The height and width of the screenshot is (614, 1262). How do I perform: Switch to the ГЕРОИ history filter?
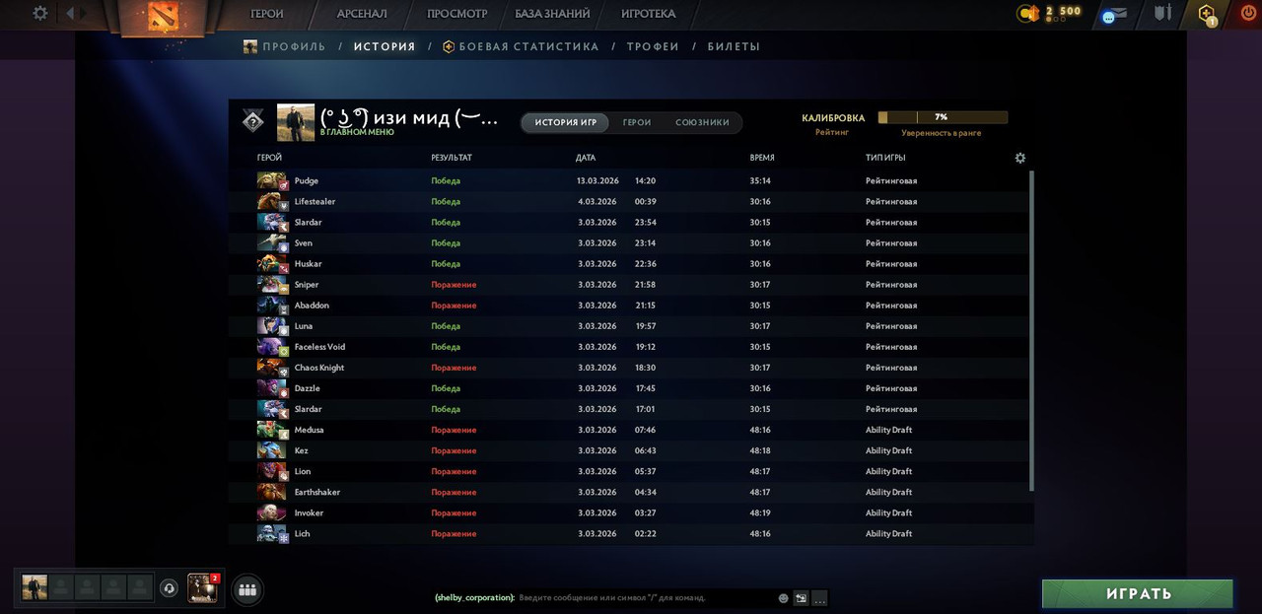(x=637, y=122)
